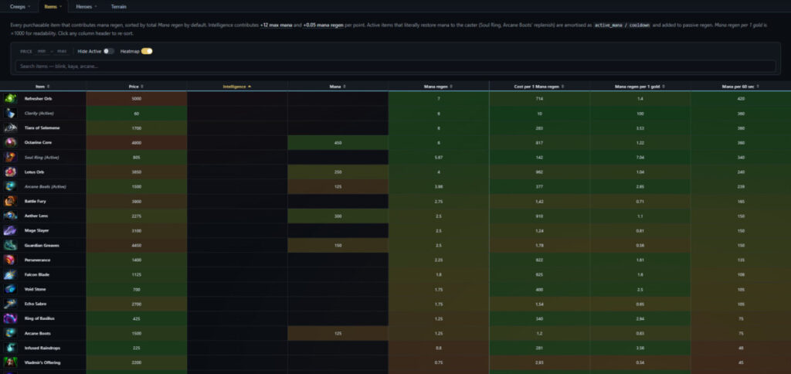
Task: Click the price min input field
Action: [x=42, y=51]
